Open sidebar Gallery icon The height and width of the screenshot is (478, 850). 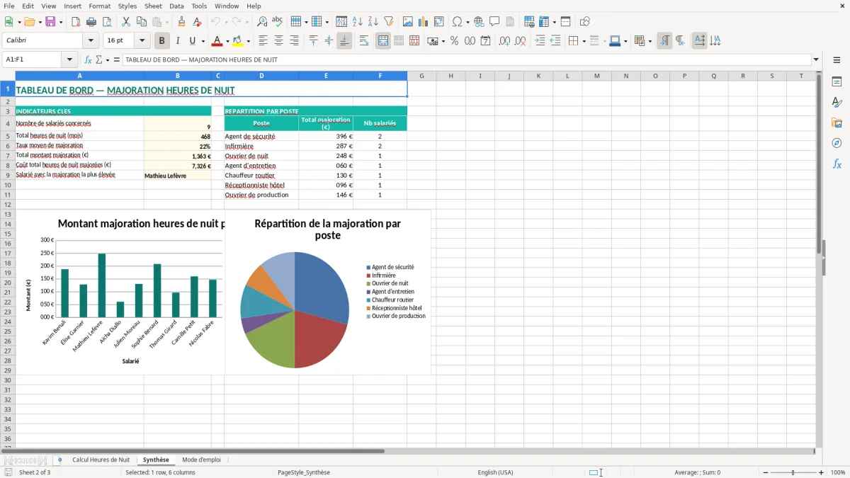tap(837, 123)
